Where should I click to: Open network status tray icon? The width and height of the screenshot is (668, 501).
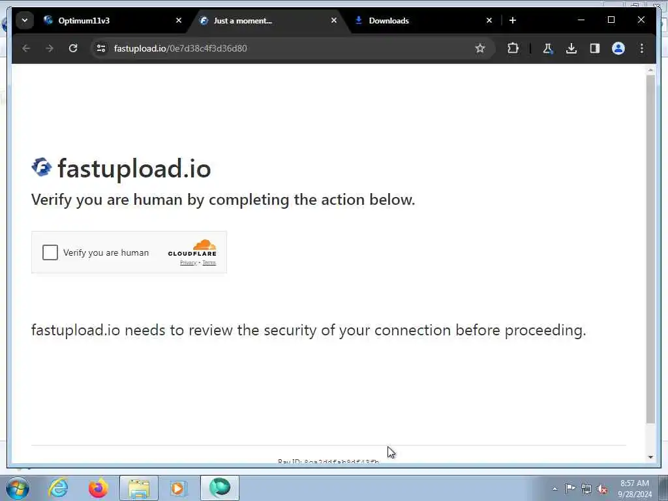(586, 489)
